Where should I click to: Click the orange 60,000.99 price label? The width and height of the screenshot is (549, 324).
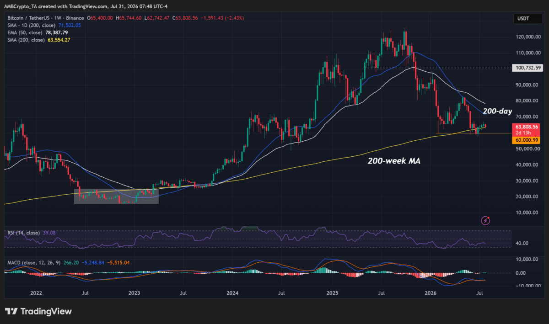point(526,141)
